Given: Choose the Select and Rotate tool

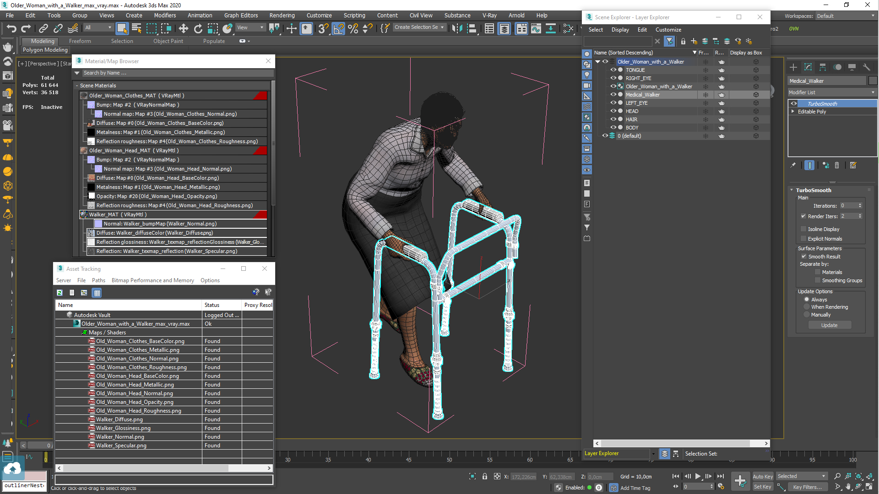Looking at the screenshot, I should click(x=198, y=28).
